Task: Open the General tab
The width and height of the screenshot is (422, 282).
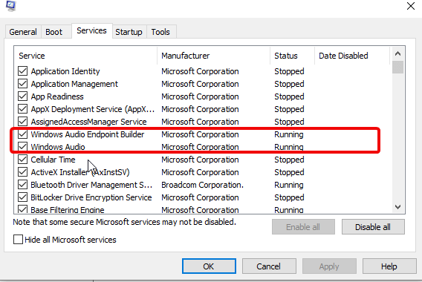Action: click(23, 32)
